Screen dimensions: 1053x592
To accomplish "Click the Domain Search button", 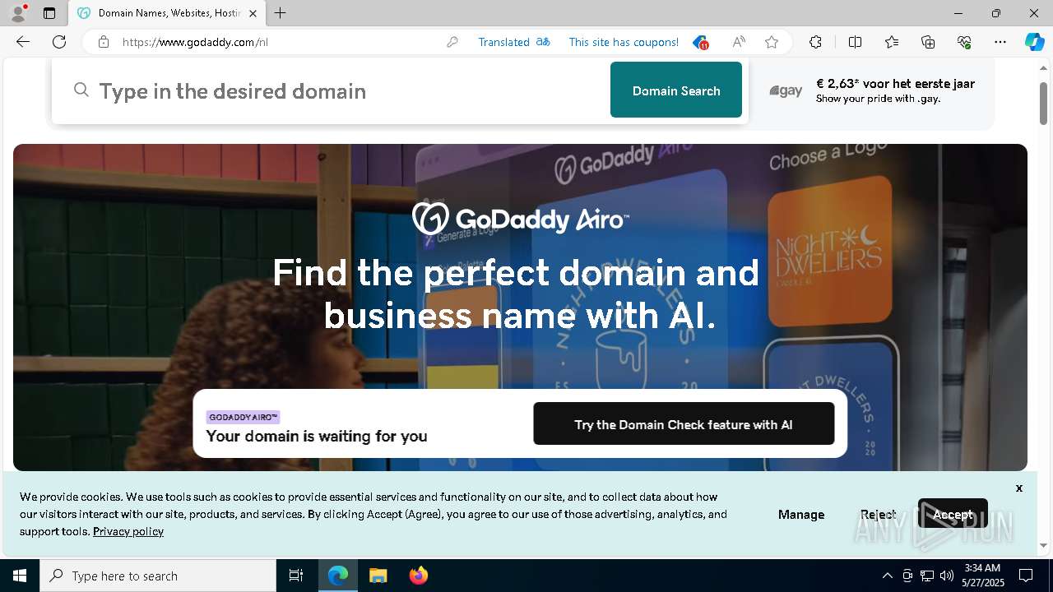I will pyautogui.click(x=676, y=90).
